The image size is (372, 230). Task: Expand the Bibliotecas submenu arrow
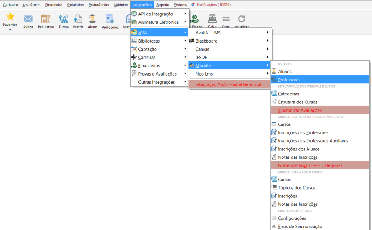[x=185, y=41]
